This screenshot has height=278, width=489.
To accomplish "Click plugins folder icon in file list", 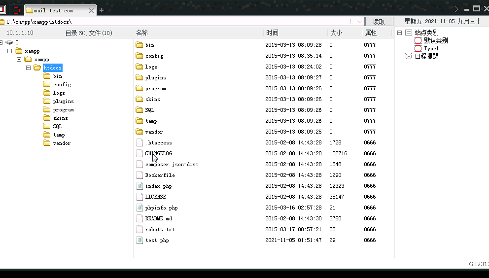I will (140, 77).
